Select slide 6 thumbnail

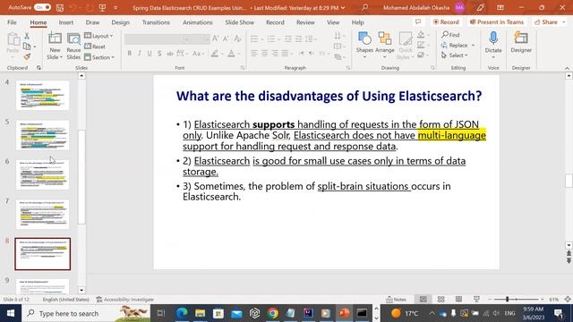coord(42,174)
